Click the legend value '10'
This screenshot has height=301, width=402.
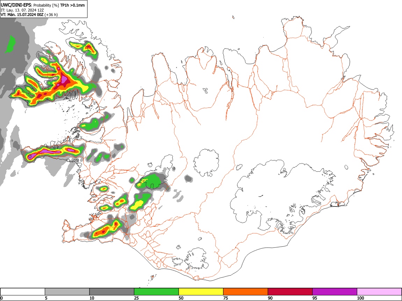click(92, 298)
